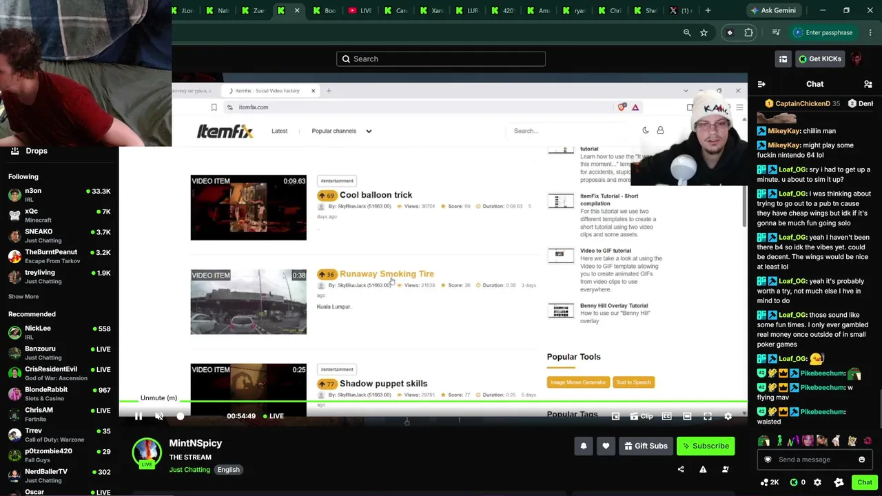Pause the live stream playback
This screenshot has width=882, height=496.
[139, 416]
